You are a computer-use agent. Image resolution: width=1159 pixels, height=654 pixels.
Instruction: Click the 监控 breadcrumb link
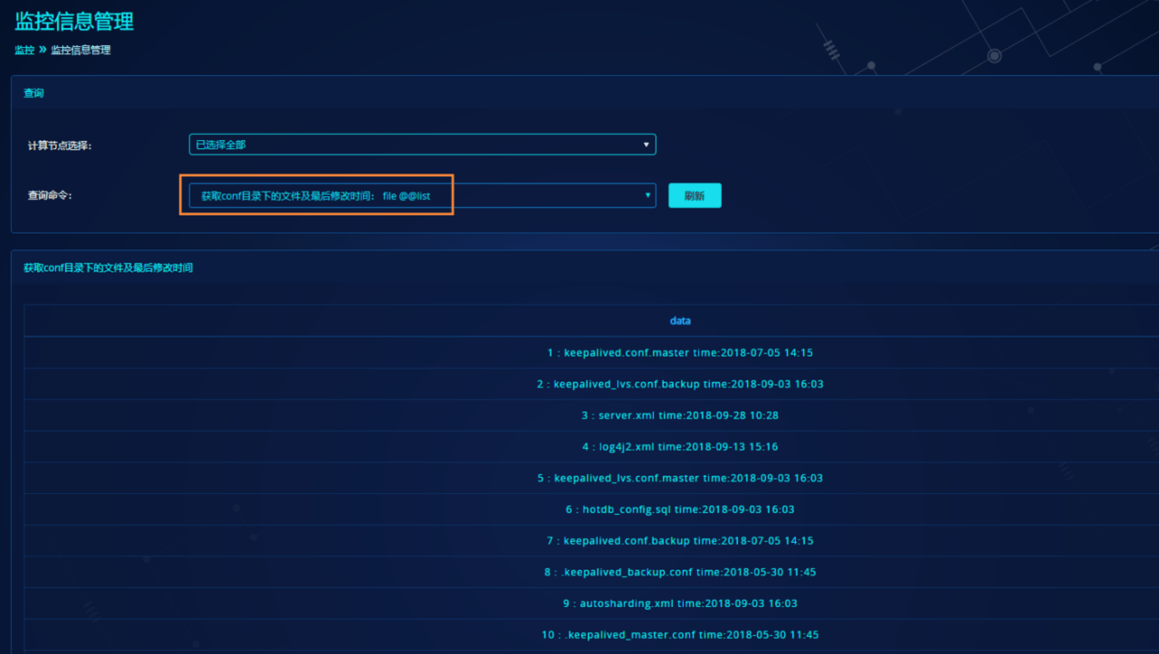pyautogui.click(x=25, y=50)
